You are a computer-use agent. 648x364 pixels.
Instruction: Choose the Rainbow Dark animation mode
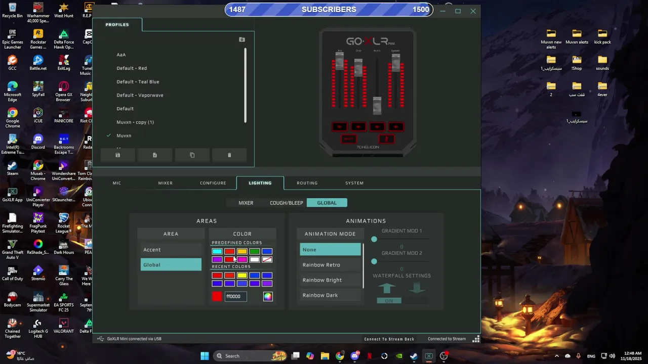coord(330,295)
